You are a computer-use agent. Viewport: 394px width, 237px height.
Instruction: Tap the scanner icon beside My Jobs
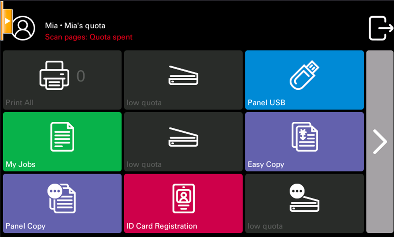tap(183, 137)
